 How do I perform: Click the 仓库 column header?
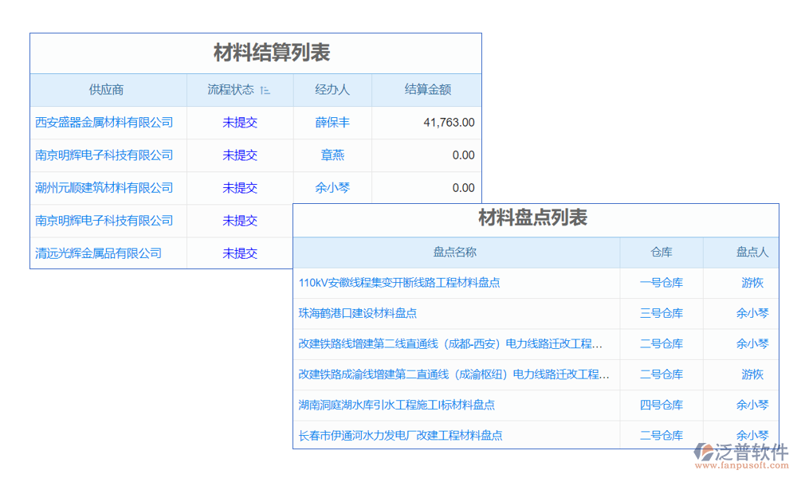(x=661, y=253)
